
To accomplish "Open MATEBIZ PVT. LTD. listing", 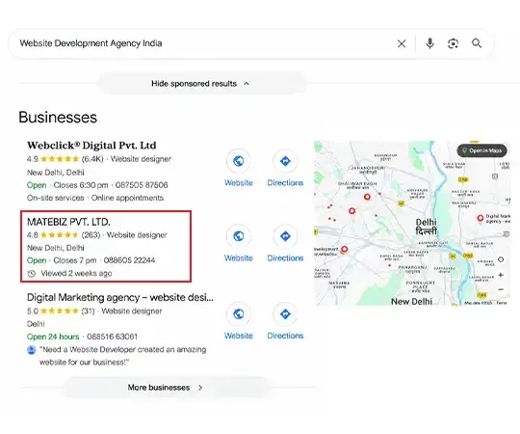I will point(68,222).
